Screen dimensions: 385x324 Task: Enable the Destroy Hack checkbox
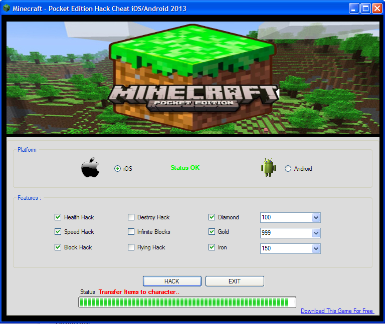[131, 217]
